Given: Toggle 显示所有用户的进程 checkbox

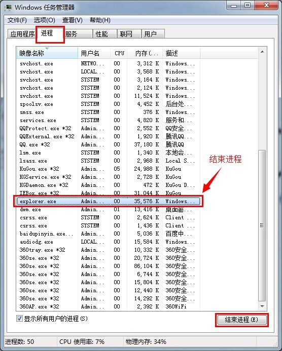Looking at the screenshot, I should [19, 318].
